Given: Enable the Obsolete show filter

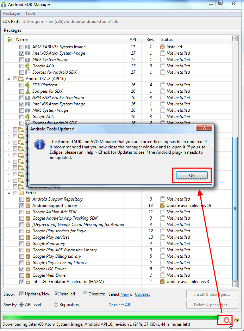Looking at the screenshot, I should click(85, 294).
